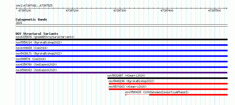The height and width of the screenshot is (105, 235).
Task: Open the nsv999576 (Coe2014) label
Action: (31, 59)
